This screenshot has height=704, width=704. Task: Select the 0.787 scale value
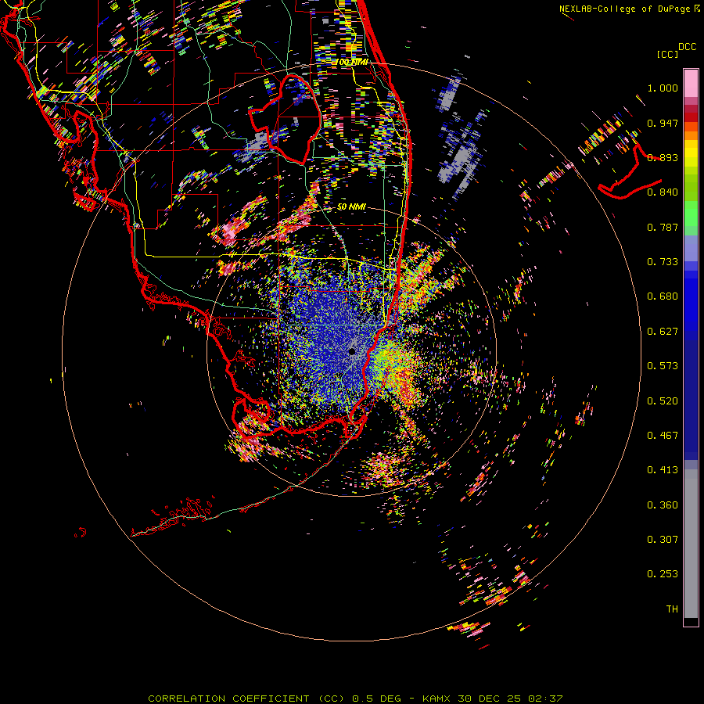[663, 227]
